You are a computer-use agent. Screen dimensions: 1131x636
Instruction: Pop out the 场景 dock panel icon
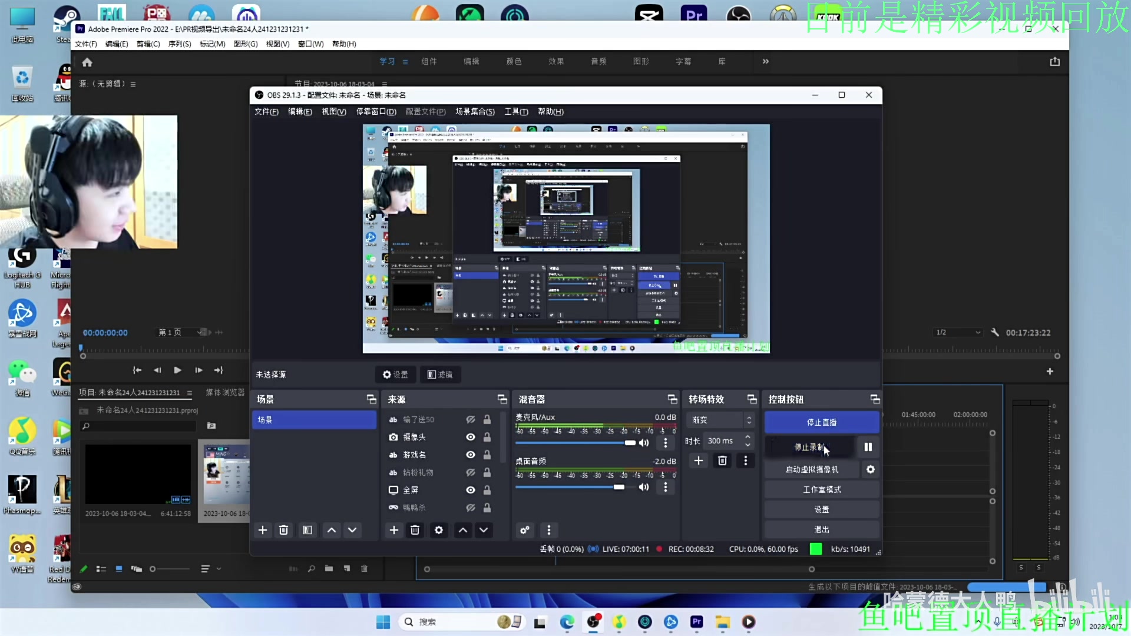pos(371,399)
